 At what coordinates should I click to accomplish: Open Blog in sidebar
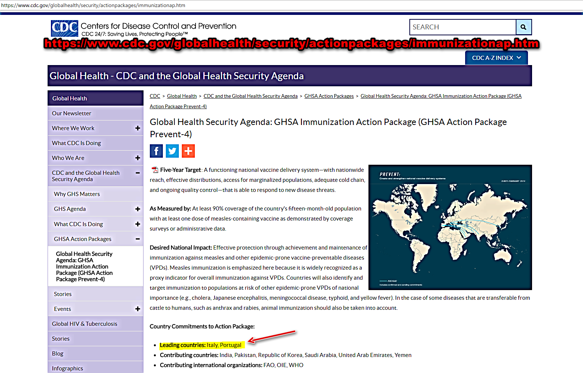click(x=96, y=353)
